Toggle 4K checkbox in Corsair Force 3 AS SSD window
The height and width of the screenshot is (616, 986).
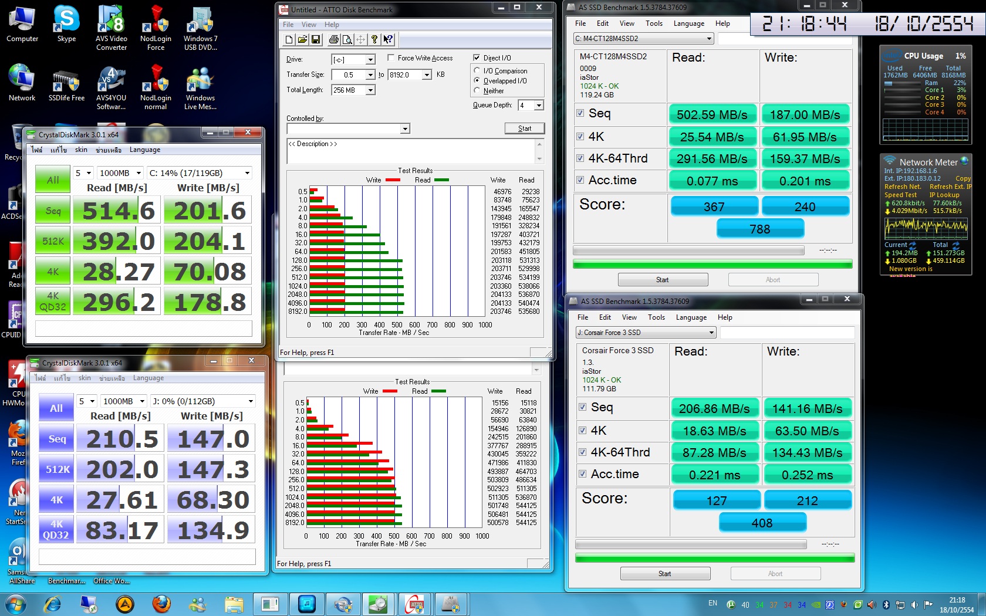(x=582, y=430)
